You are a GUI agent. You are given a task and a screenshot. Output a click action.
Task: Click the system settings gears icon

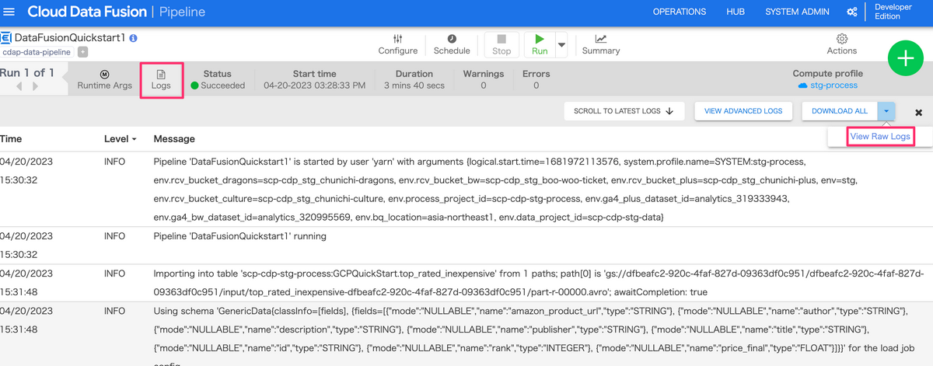852,12
